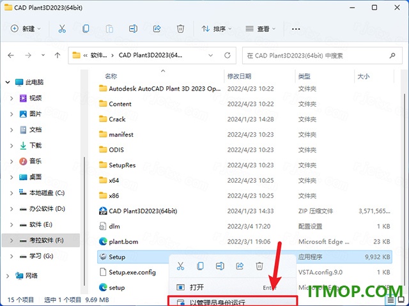Select 考拉软件 (F:) drive
The image size is (409, 306).
[x=42, y=240]
